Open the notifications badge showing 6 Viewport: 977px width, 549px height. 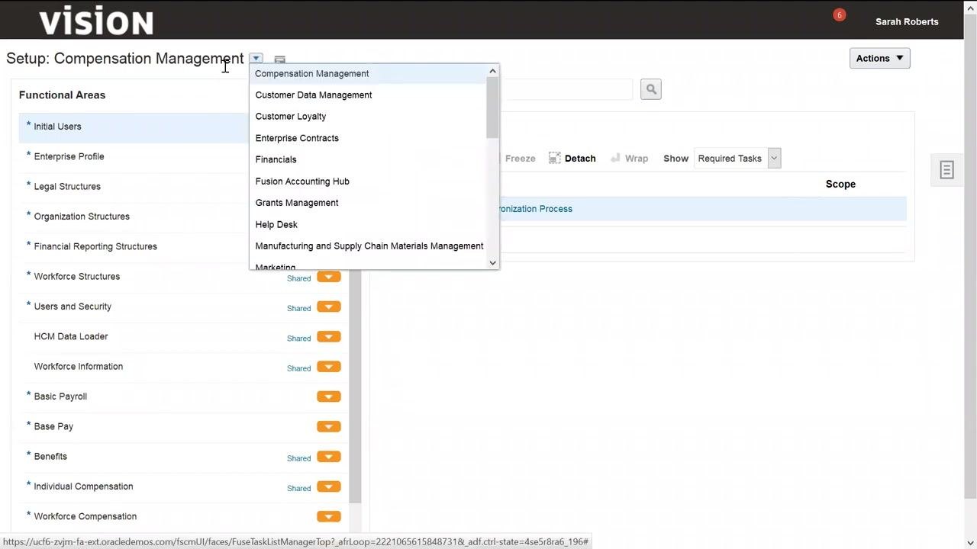pos(840,14)
